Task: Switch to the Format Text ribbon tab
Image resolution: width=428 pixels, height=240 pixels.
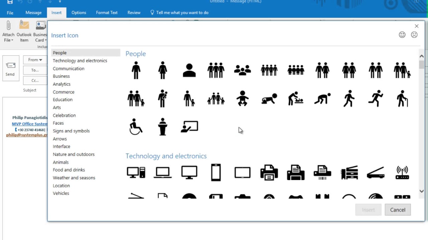Action: coord(107,12)
